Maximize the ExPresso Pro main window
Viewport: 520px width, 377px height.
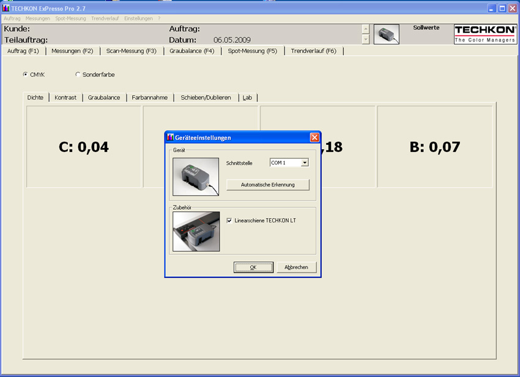click(502, 9)
